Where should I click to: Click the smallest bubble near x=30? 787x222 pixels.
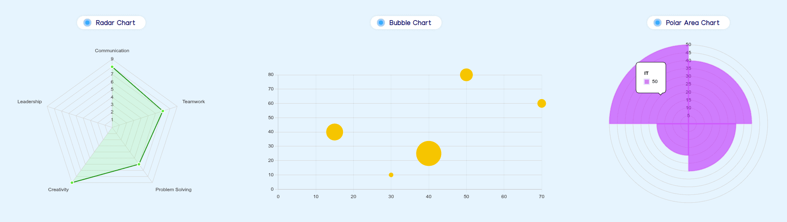[391, 175]
